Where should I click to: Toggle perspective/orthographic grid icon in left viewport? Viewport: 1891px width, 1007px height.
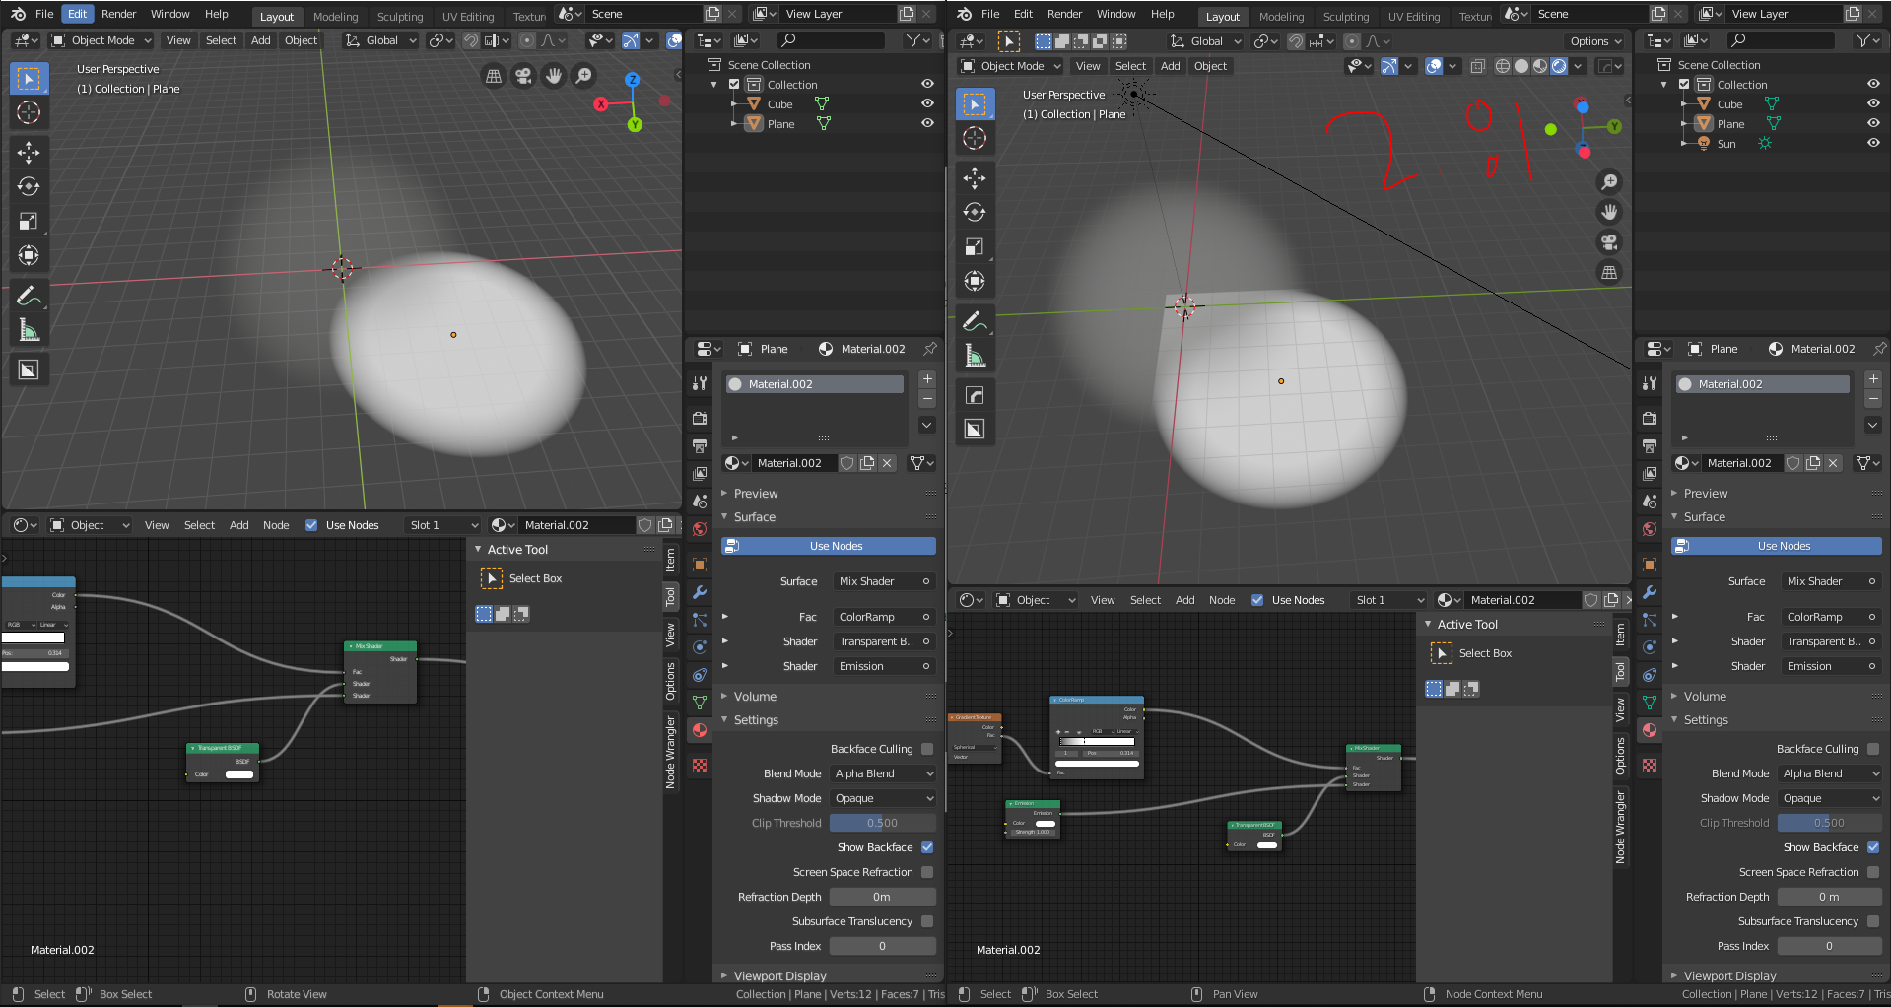(x=494, y=76)
